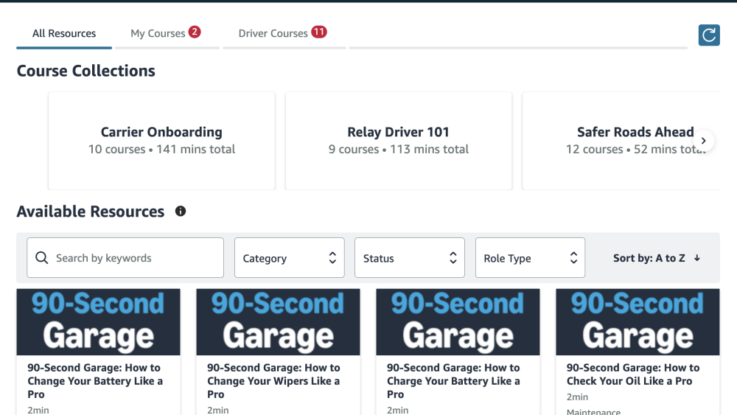
Task: Focus the Search by keywords field
Action: [125, 257]
